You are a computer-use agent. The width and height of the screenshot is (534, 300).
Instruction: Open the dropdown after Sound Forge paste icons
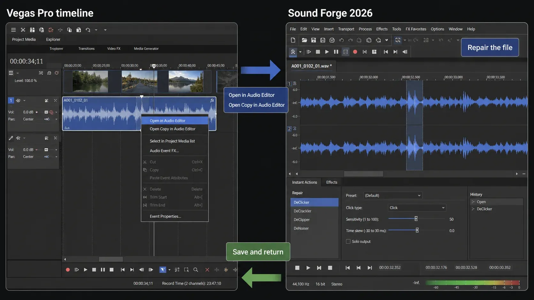tap(386, 40)
